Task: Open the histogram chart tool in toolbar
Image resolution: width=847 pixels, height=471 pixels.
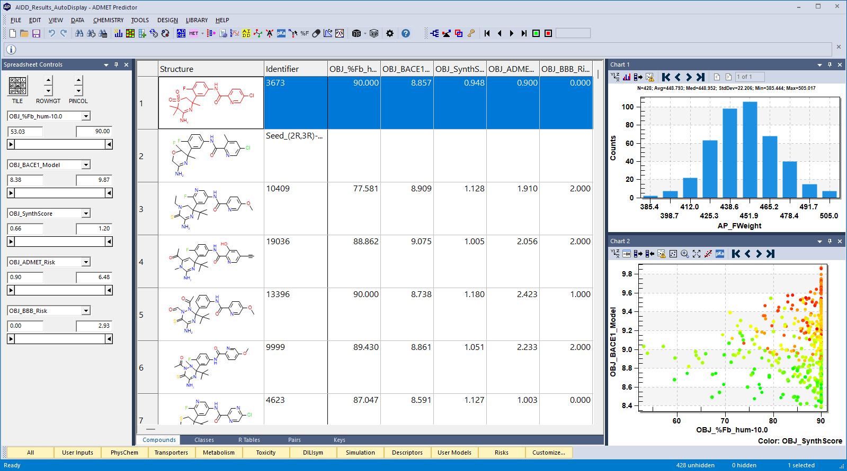Action: [118, 33]
